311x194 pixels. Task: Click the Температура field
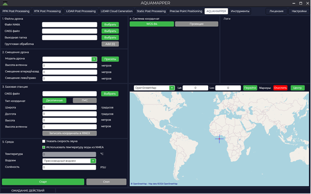69,154
